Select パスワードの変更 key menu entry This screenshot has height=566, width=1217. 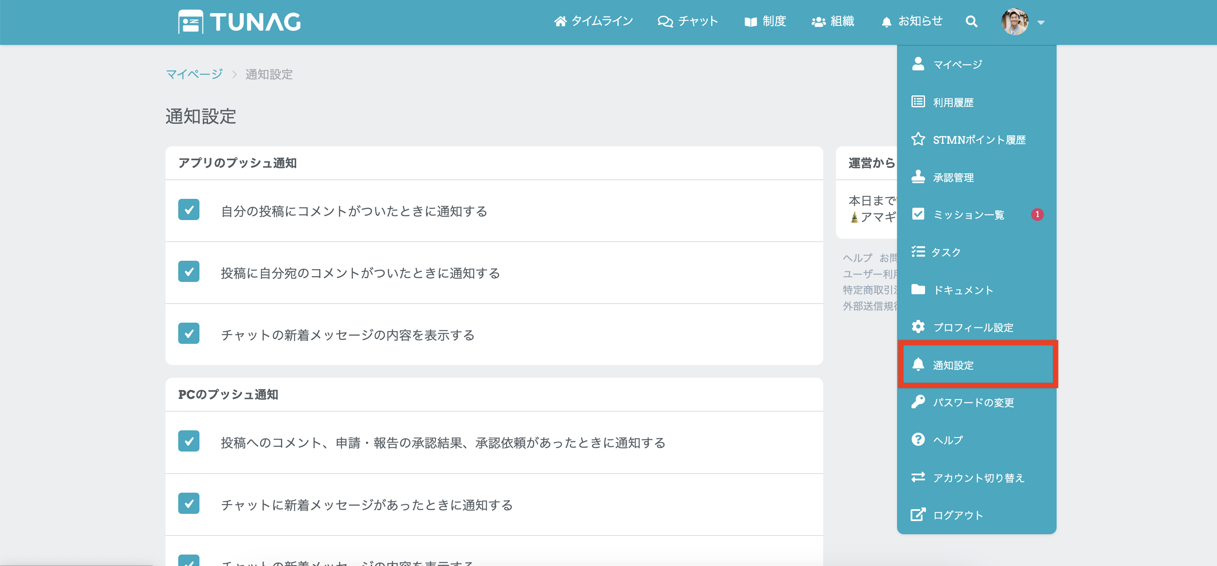973,402
